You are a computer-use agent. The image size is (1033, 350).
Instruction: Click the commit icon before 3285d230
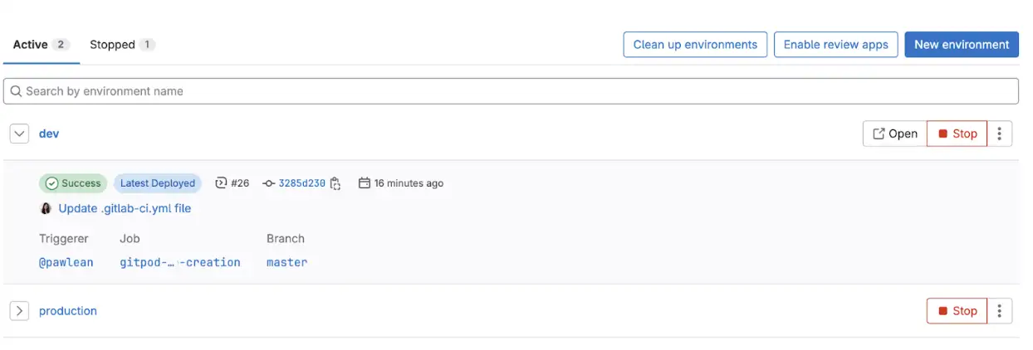click(x=268, y=183)
